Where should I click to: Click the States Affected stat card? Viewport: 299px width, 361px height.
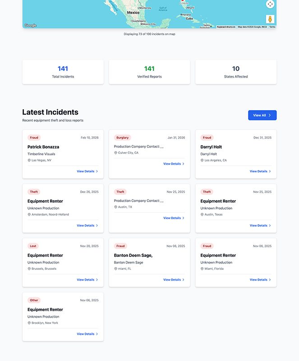click(236, 72)
